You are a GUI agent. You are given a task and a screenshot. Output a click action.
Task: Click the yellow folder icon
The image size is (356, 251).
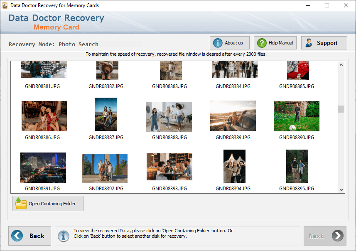point(21,203)
